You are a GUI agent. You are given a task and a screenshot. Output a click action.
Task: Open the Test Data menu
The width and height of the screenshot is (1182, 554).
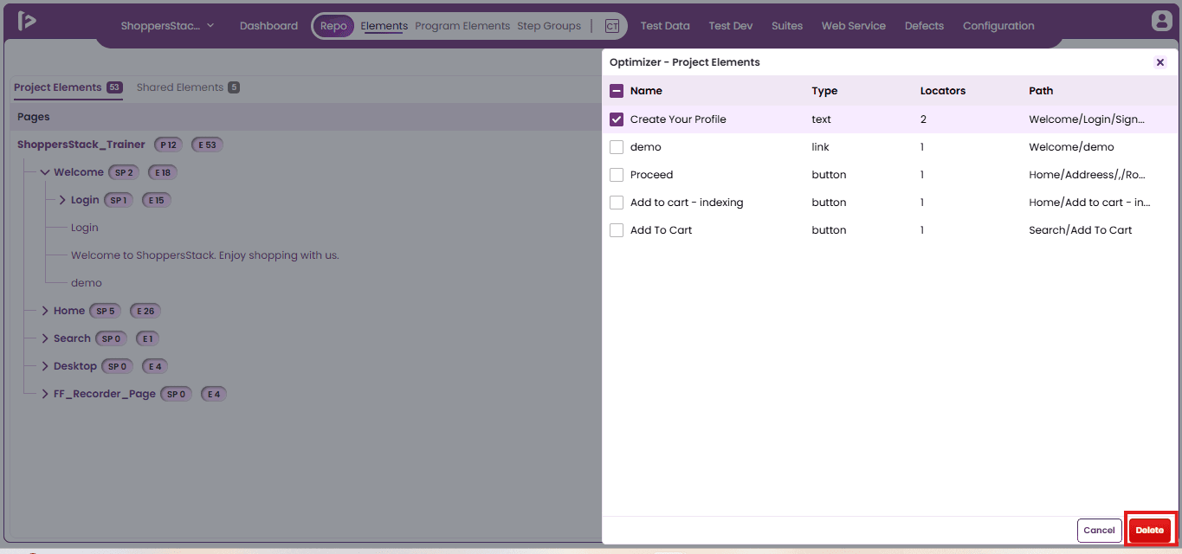point(665,26)
